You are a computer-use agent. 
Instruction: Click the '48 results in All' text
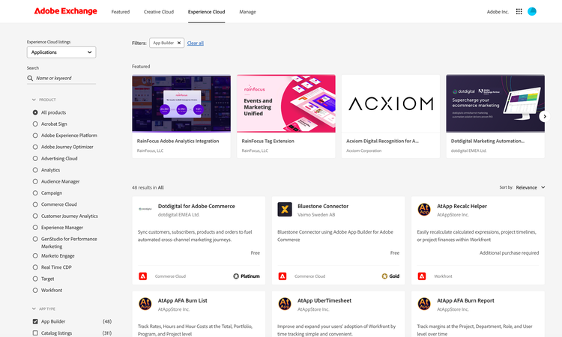148,188
